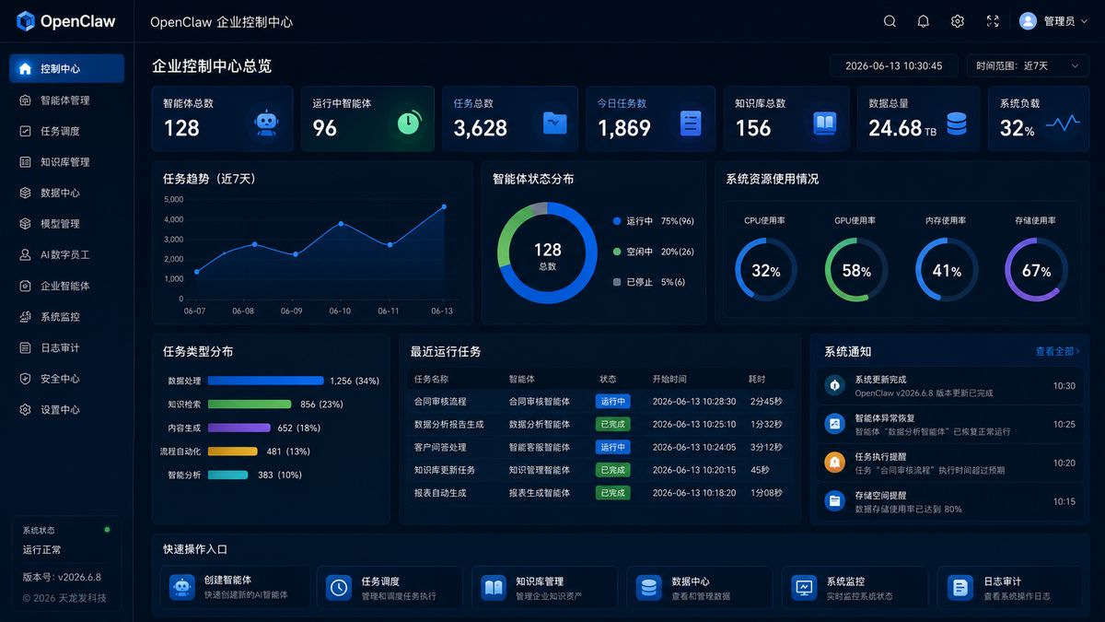The height and width of the screenshot is (622, 1105).
Task: Click the 空闲中 20% legend entry
Action: (x=654, y=252)
